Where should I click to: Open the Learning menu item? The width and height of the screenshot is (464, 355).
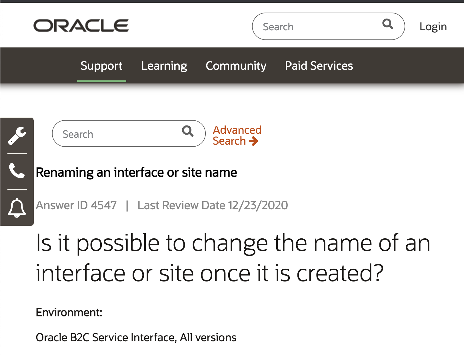point(164,66)
